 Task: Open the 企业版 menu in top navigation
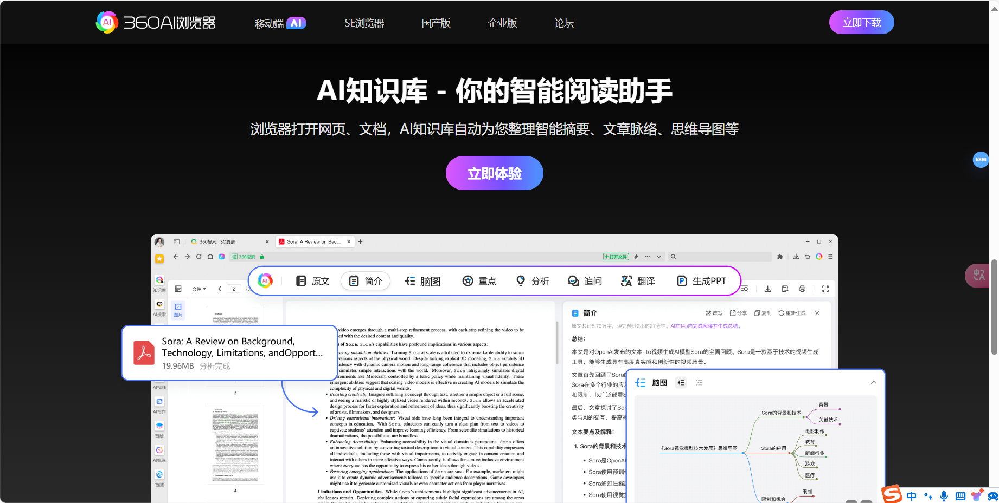click(x=502, y=23)
